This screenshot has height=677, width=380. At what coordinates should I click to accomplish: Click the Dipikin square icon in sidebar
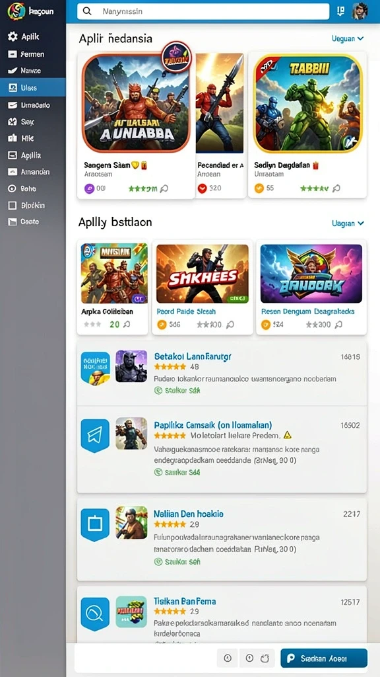click(x=13, y=206)
